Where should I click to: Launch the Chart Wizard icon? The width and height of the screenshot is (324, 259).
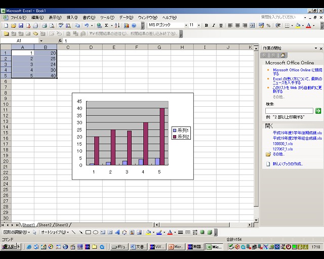[127, 26]
